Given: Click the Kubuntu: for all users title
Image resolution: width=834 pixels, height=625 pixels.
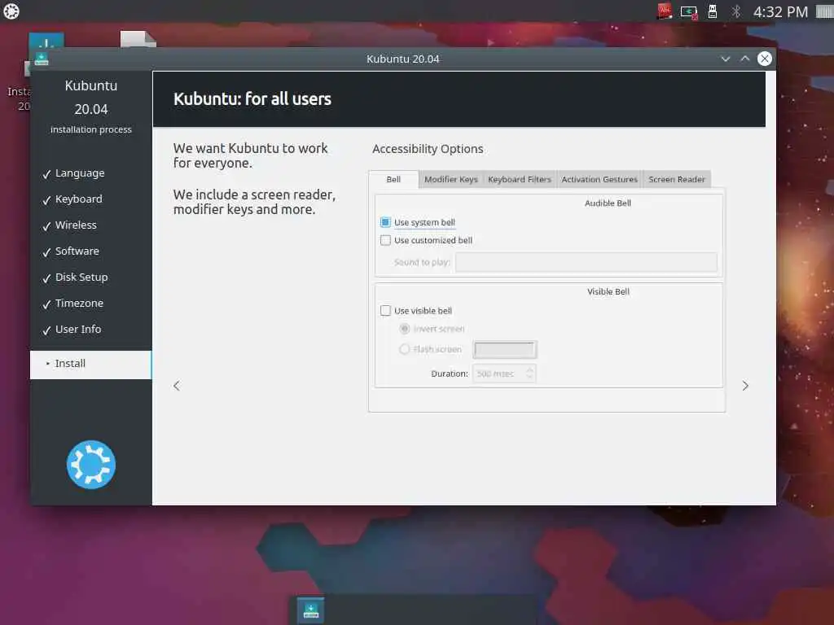Looking at the screenshot, I should point(252,98).
